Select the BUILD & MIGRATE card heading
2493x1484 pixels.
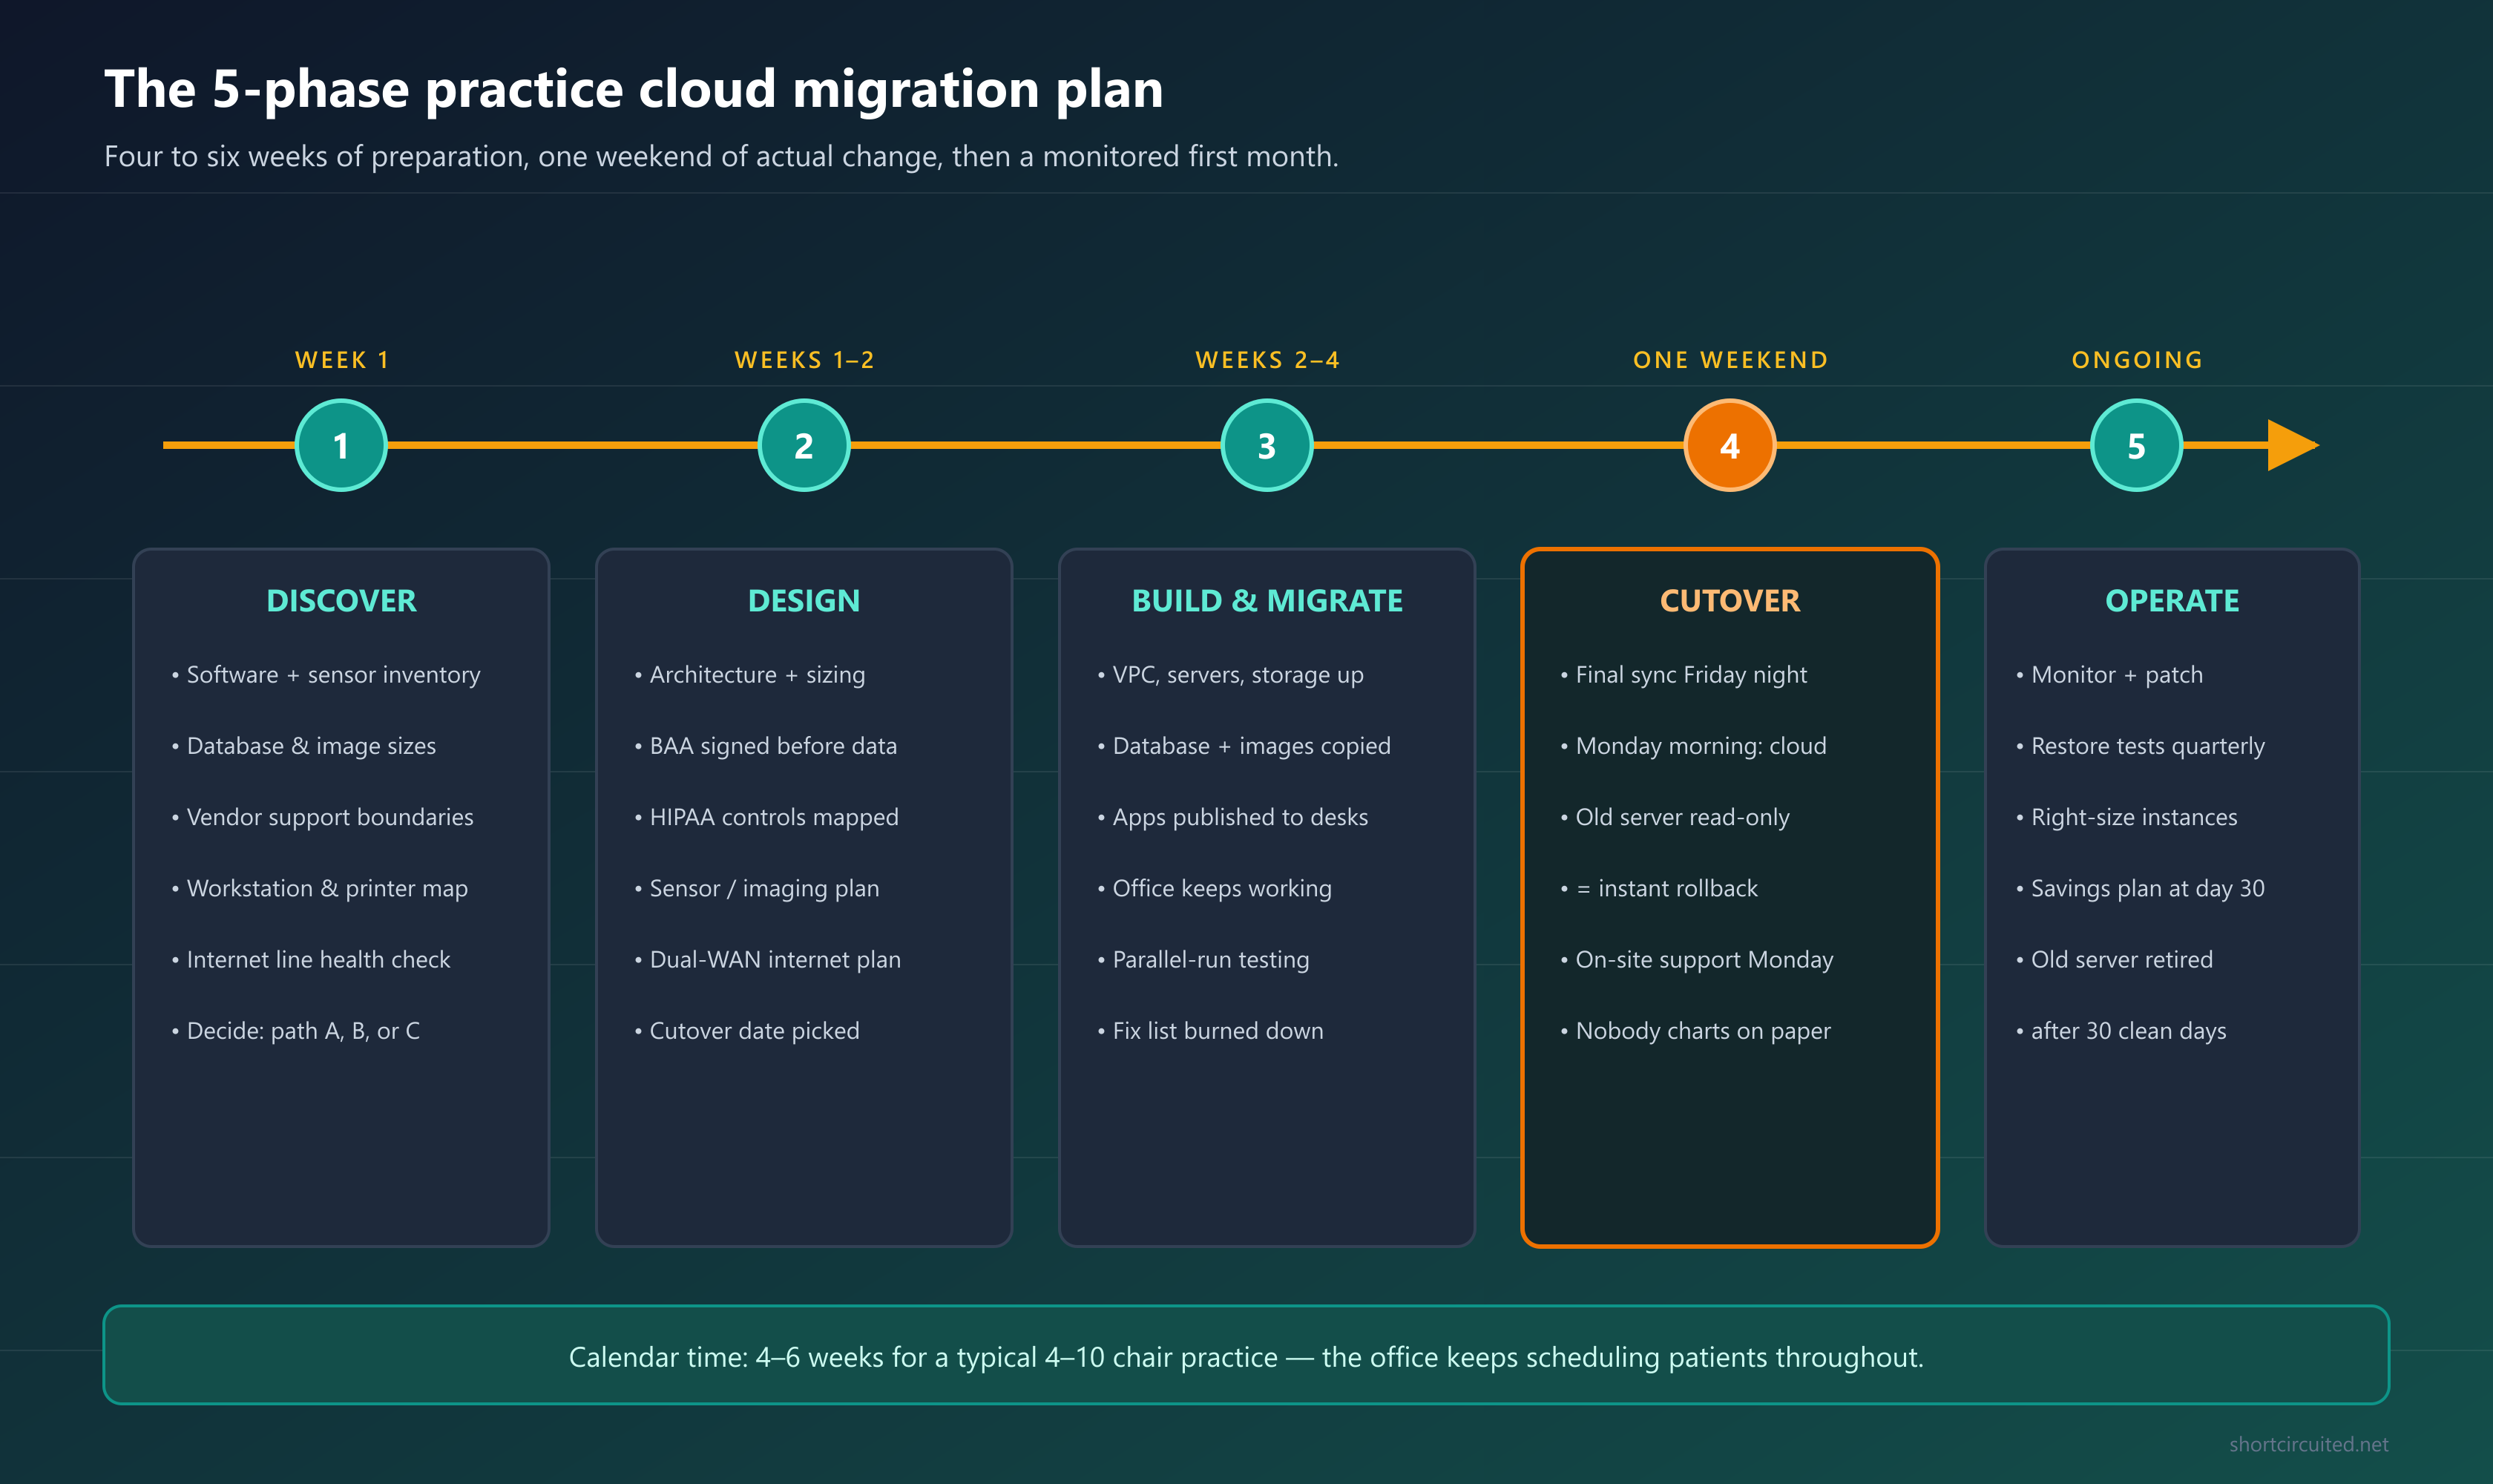1267,601
